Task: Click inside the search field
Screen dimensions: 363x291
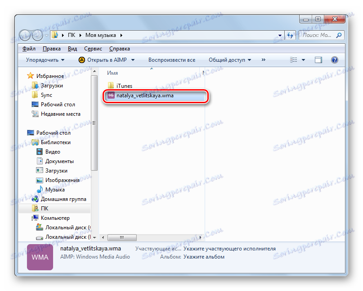Action: tap(319, 35)
